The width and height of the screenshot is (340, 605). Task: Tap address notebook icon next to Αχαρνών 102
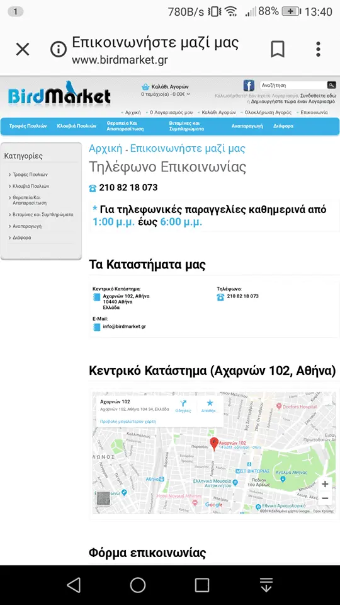pyautogui.click(x=97, y=297)
